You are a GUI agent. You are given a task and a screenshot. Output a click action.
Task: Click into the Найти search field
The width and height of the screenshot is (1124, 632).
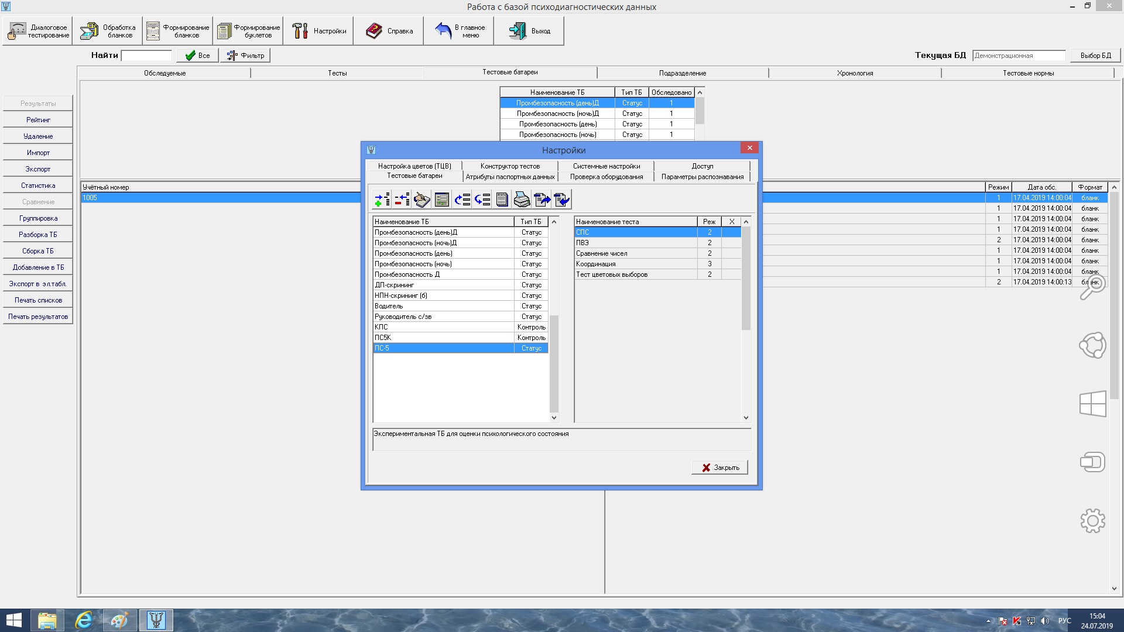146,56
